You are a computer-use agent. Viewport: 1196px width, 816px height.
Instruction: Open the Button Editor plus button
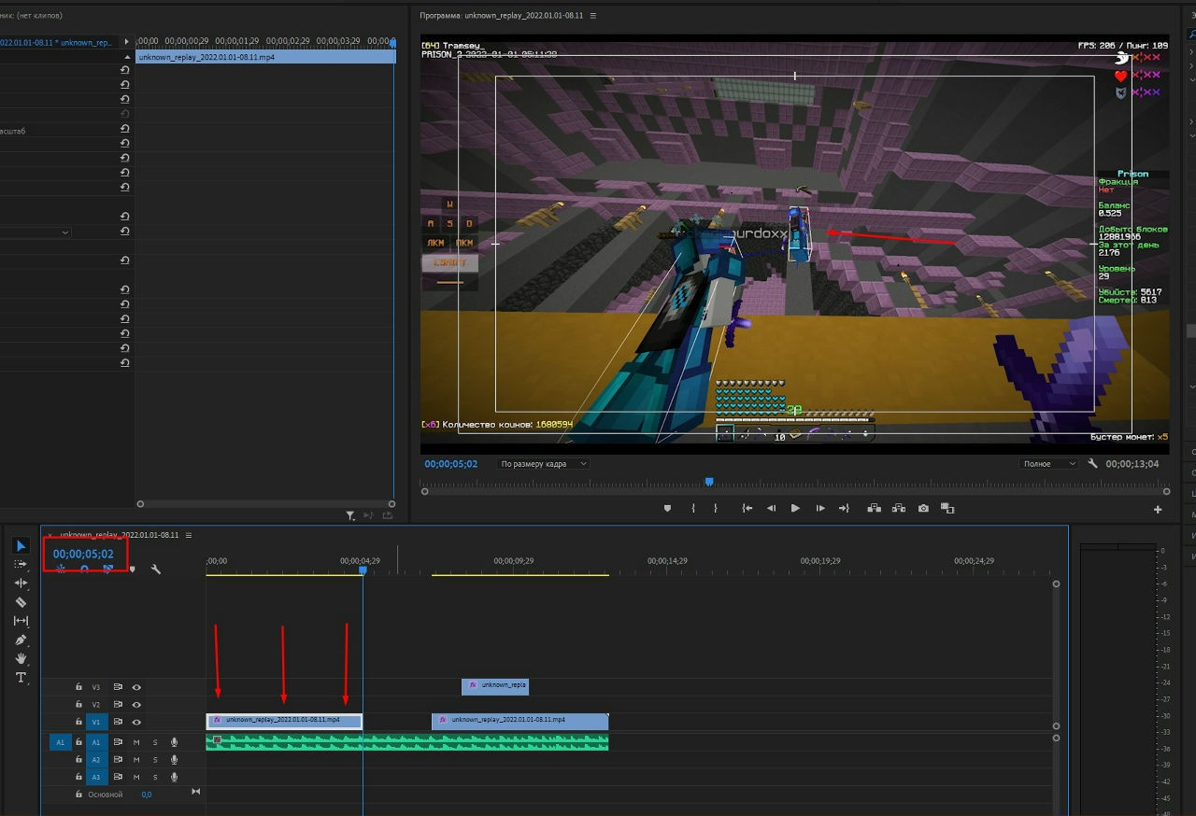(x=1158, y=510)
